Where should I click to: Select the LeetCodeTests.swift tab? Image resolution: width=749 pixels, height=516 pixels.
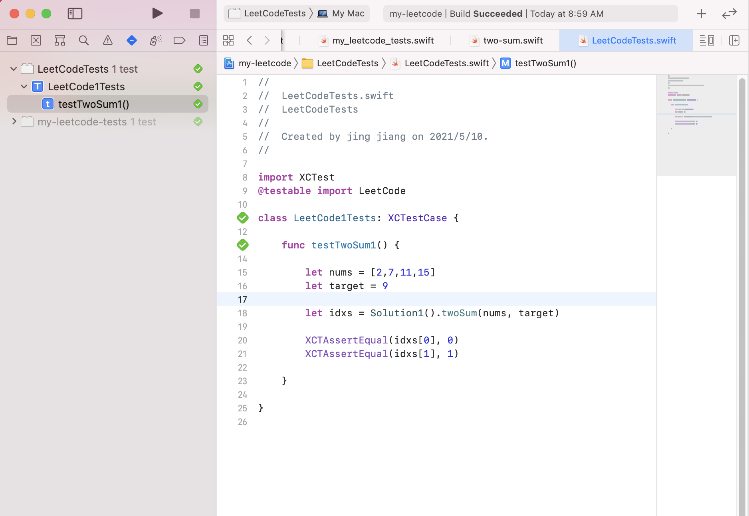(627, 40)
